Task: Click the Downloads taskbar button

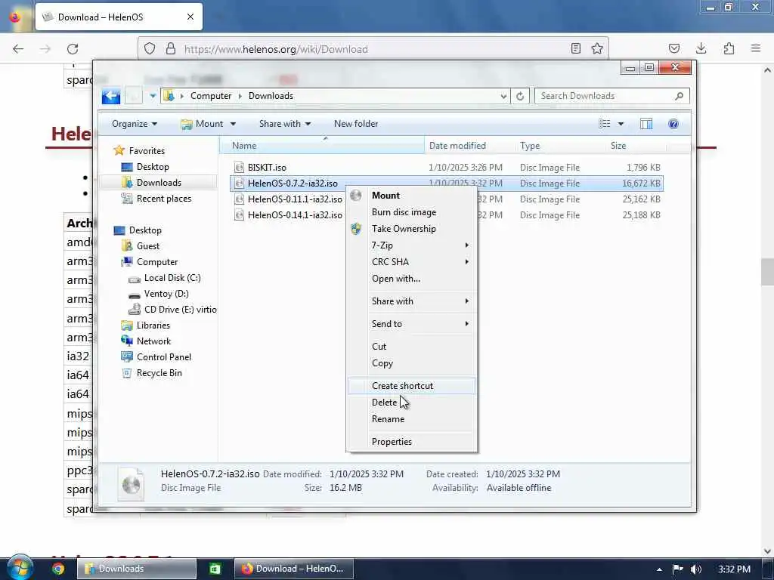Action: [x=137, y=569]
